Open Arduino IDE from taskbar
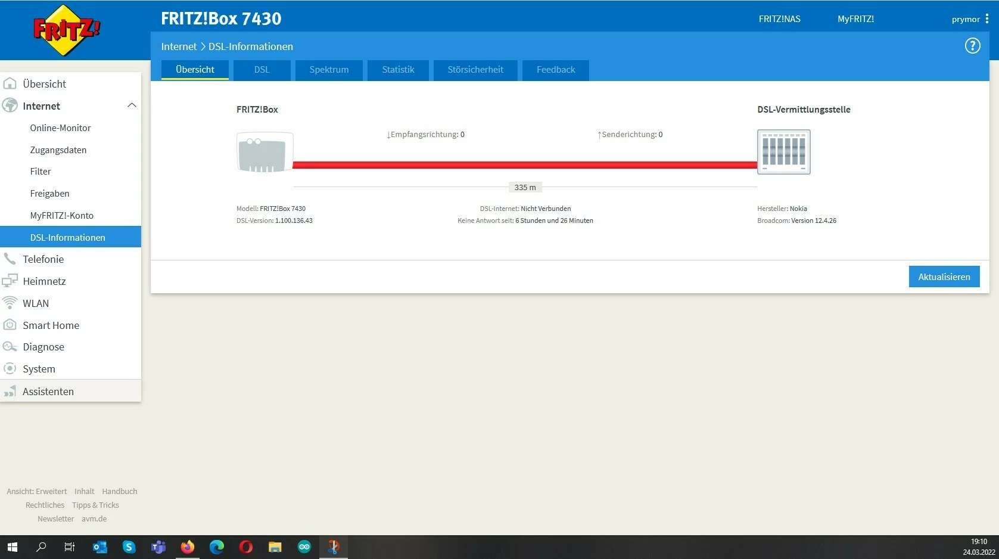The image size is (999, 559). (304, 546)
